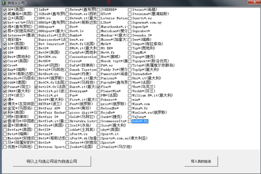261x174 pixels.
Task: Uncheck the 威廉希*(英国) checkbox
Action: click(x=5, y=14)
